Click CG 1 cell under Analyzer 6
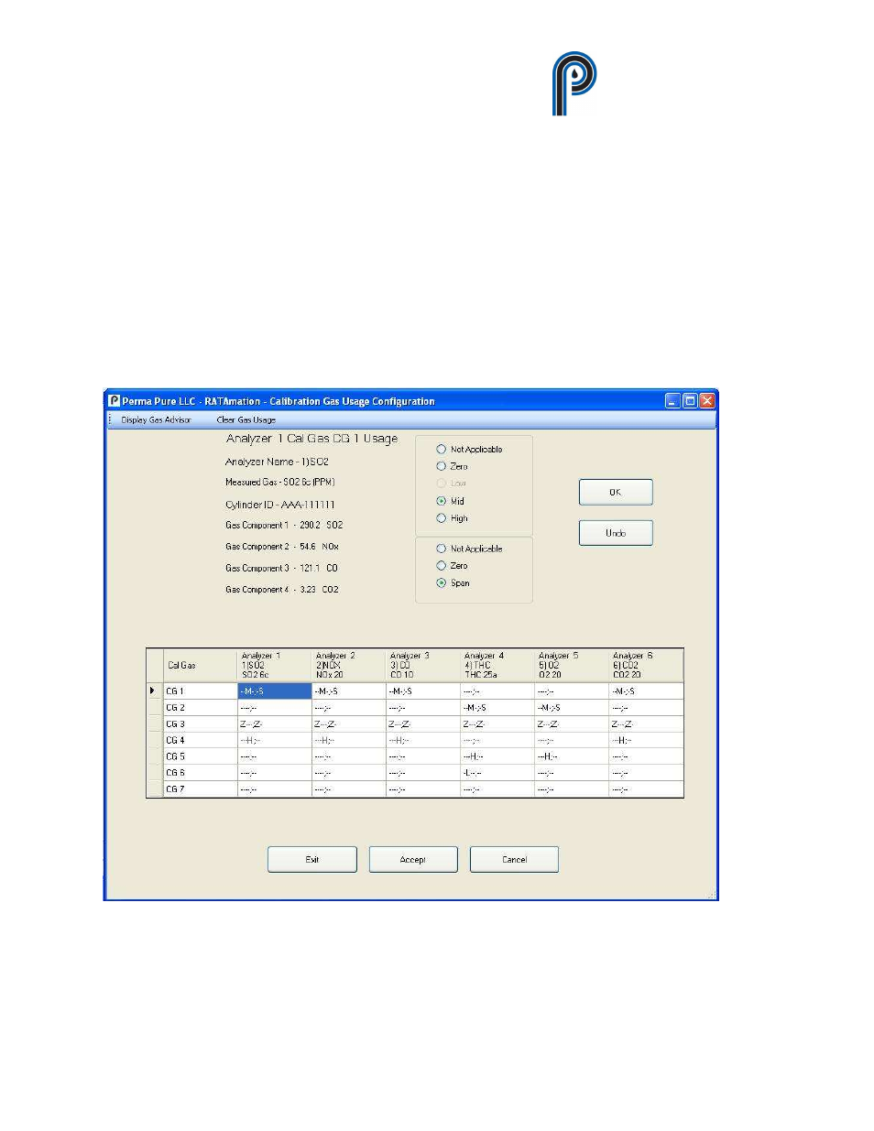This screenshot has width=874, height=1131. pyautogui.click(x=646, y=691)
